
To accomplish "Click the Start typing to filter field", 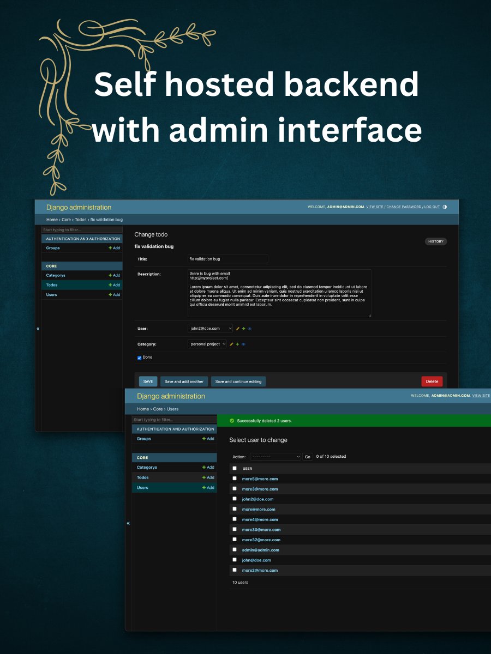I will (x=81, y=229).
